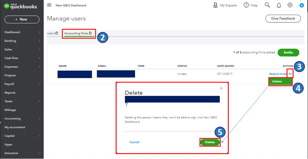Click the NAME column header
The image size is (308, 159).
[63, 66]
